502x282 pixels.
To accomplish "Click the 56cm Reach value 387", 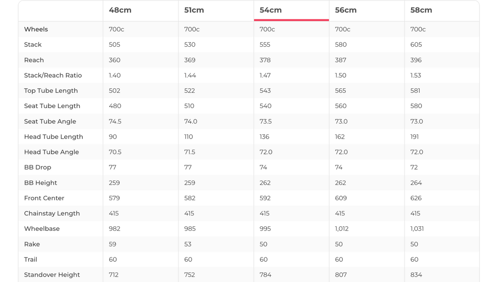I will pyautogui.click(x=340, y=60).
